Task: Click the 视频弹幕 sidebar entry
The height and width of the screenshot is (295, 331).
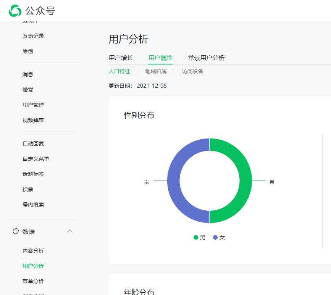Action: coord(33,120)
